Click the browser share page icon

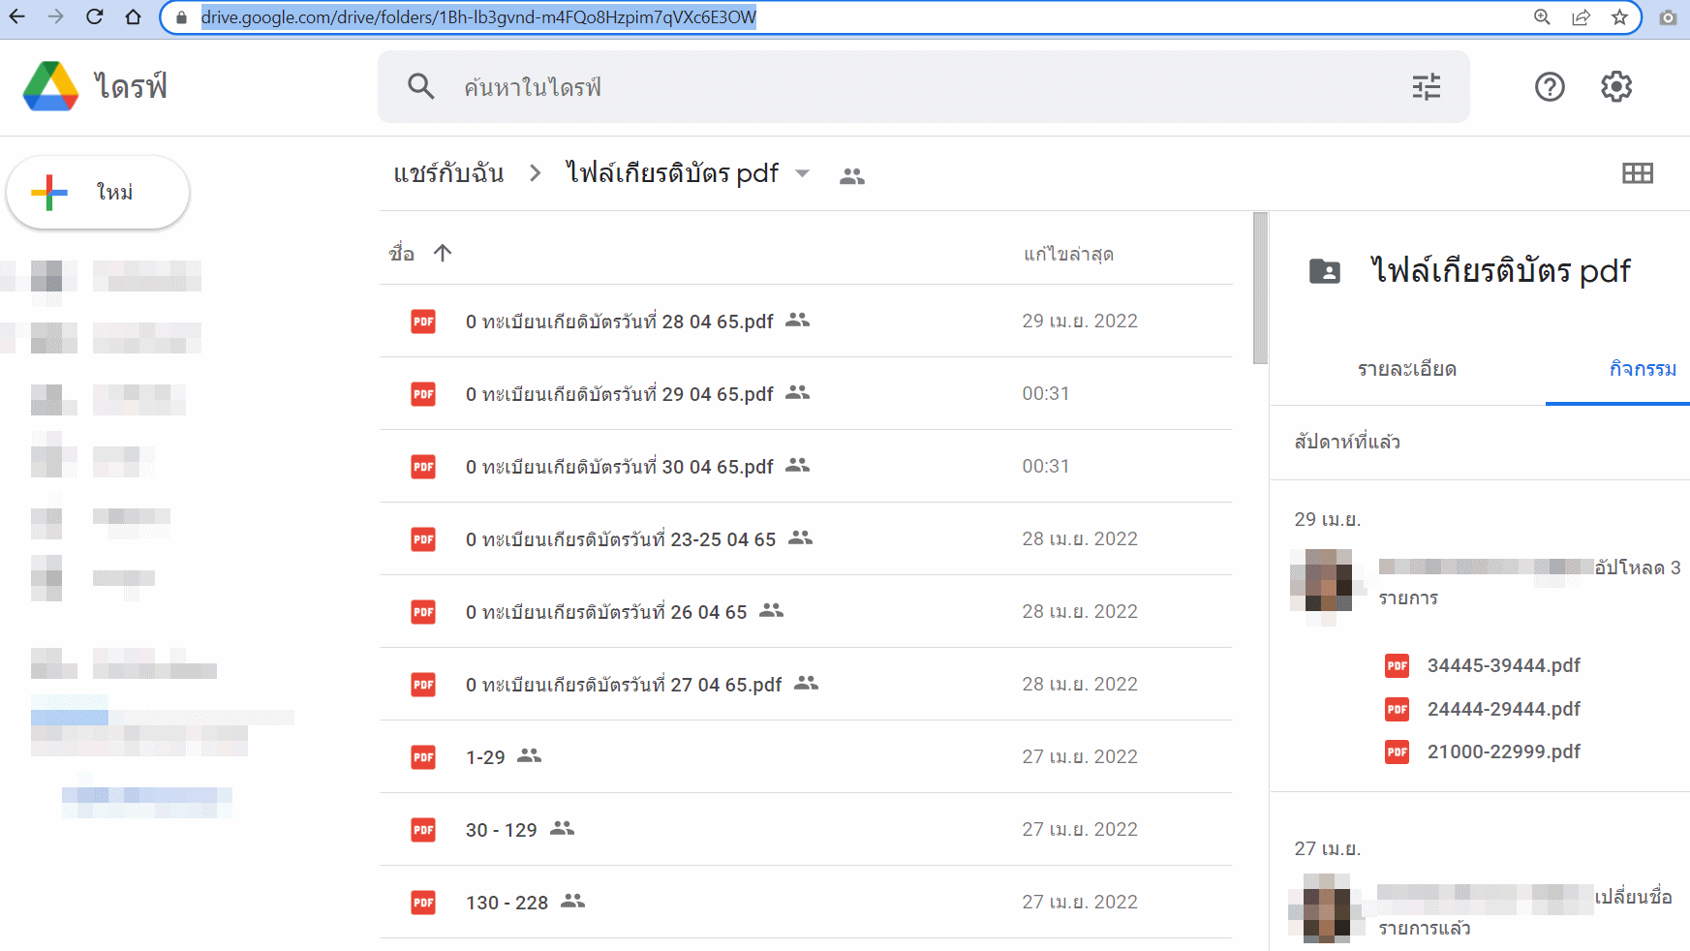[1581, 17]
